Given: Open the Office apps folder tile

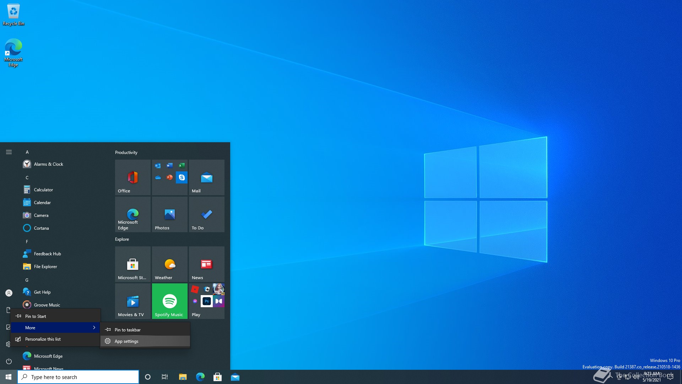Looking at the screenshot, I should click(x=170, y=177).
